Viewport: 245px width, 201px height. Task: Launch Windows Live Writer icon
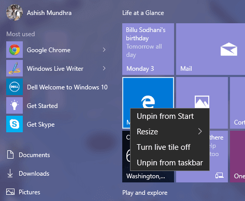[15, 68]
